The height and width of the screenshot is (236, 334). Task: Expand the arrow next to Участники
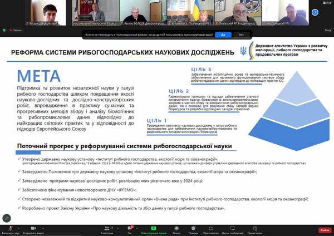coord(118,228)
